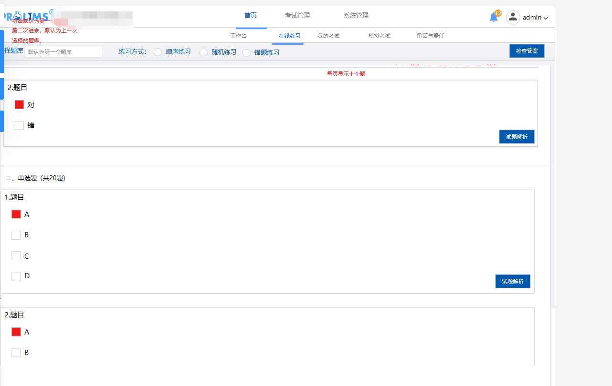Switch to the 工作台 tab

(x=238, y=36)
